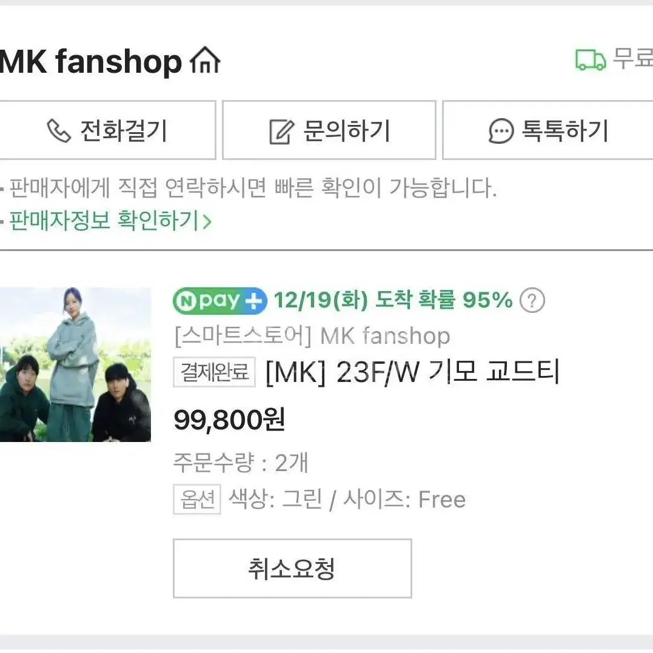Viewport: 653px width, 653px height.
Task: Select the 문의하기 button
Action: [329, 130]
